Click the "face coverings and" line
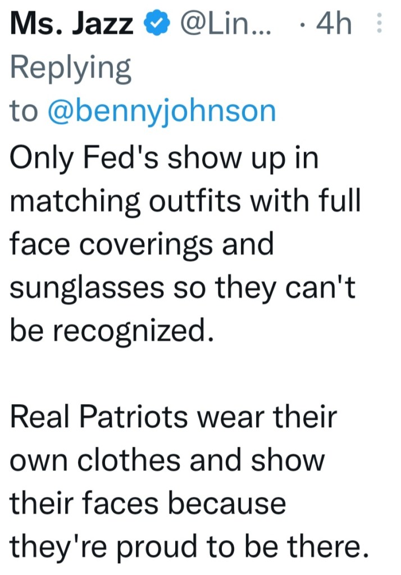The width and height of the screenshot is (401, 575). click(142, 245)
